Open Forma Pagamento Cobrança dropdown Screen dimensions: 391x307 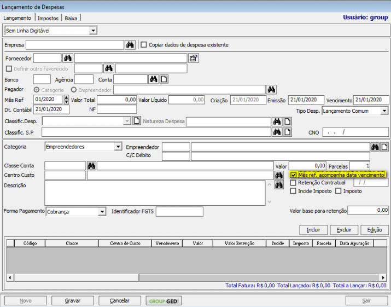[x=102, y=212]
